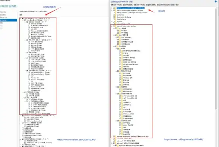This screenshot has width=219, height=147.
Task: Select the highlighted 服务器角色 wizard step
Action: pos(9,20)
